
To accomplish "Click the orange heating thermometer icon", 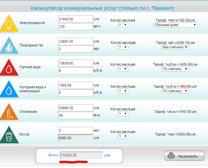I will click(9, 113).
